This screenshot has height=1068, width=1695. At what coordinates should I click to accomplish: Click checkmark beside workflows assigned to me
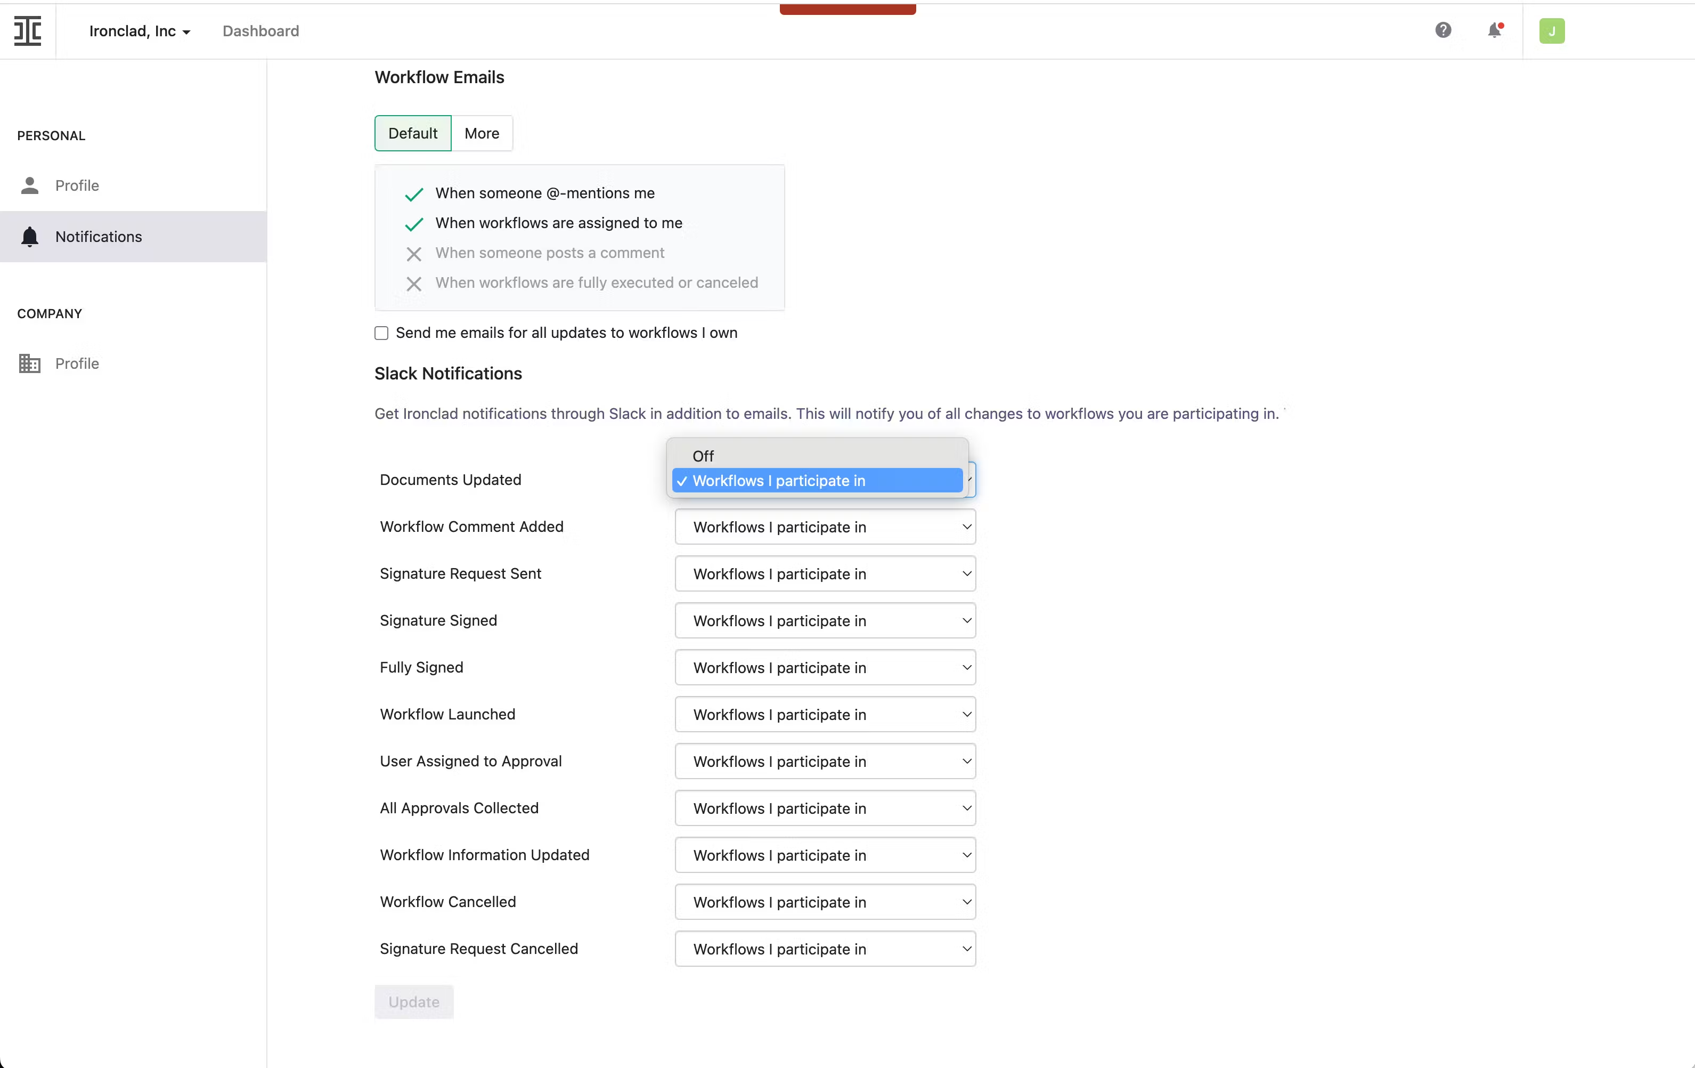[x=414, y=224]
